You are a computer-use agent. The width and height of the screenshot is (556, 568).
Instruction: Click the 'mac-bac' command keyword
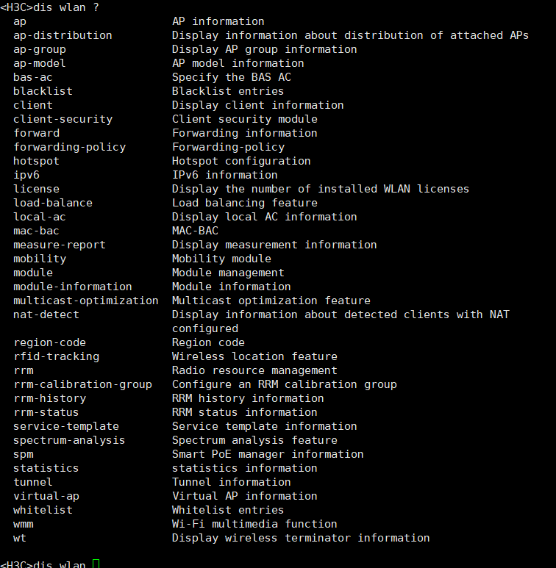click(36, 231)
